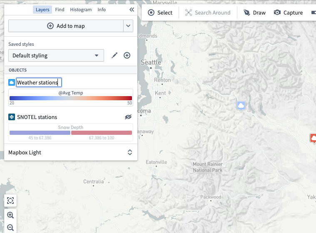Open the Default styling saved styles dropdown

point(56,55)
